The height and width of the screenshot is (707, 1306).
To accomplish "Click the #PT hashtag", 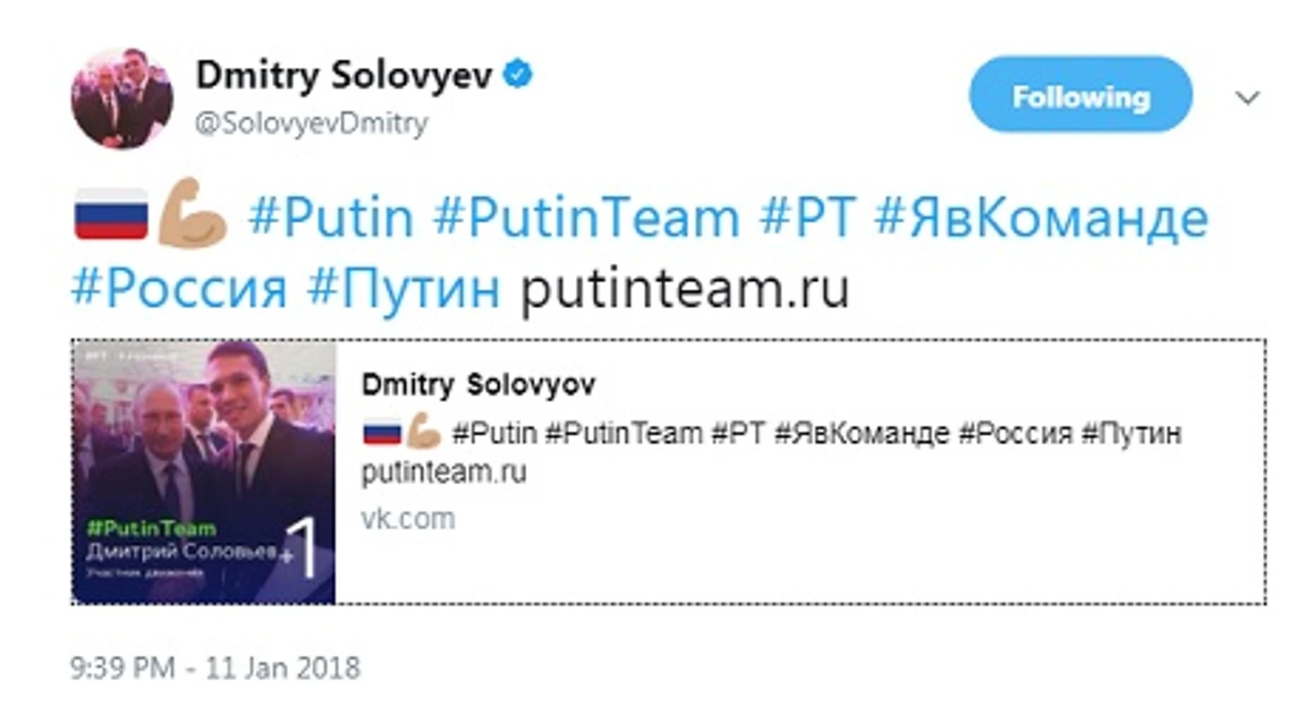I will [x=808, y=217].
